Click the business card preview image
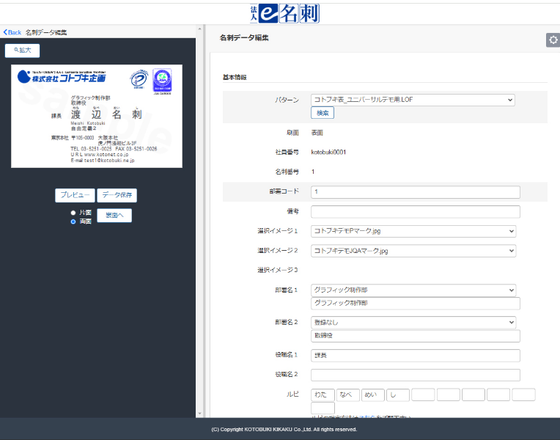Screen dimensions: 560x440 point(97,116)
